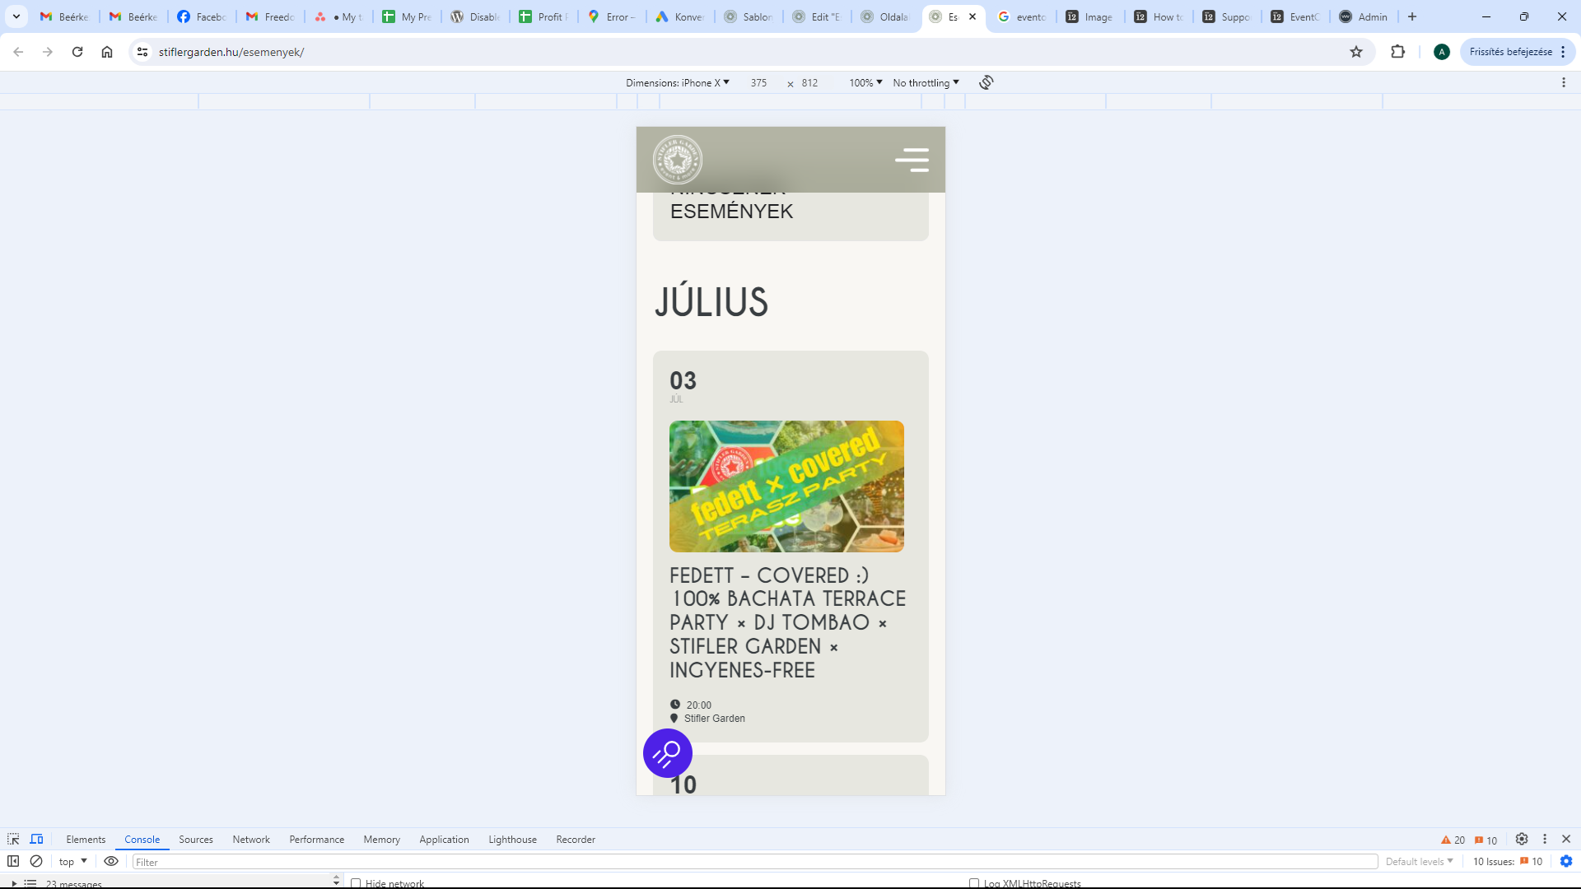Screen dimensions: 1581x889
Task: Open the Chrome profile avatar
Action: pyautogui.click(x=1442, y=52)
